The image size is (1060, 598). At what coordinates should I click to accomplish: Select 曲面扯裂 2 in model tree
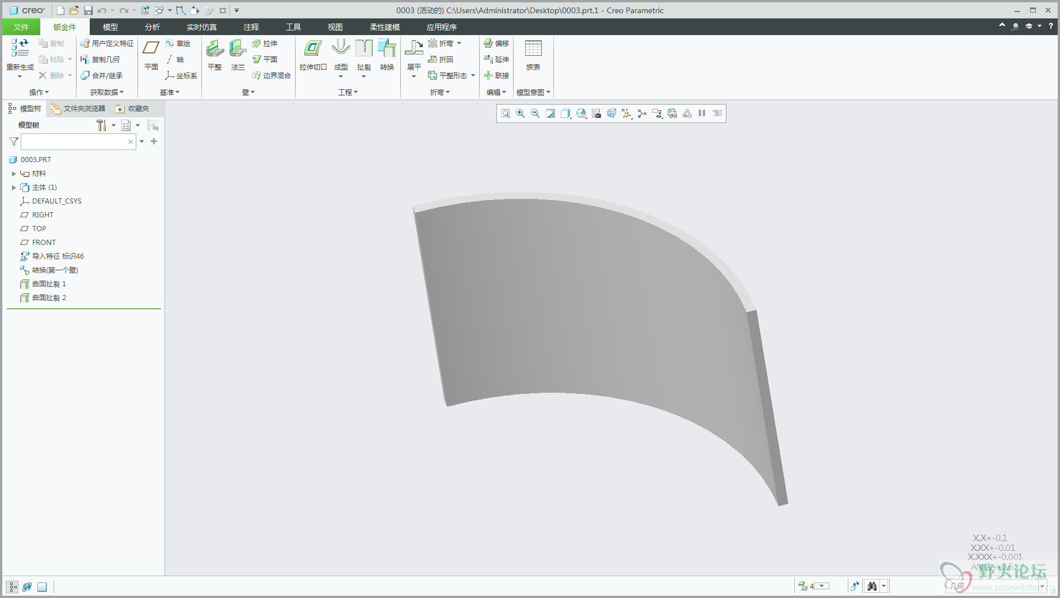point(43,298)
